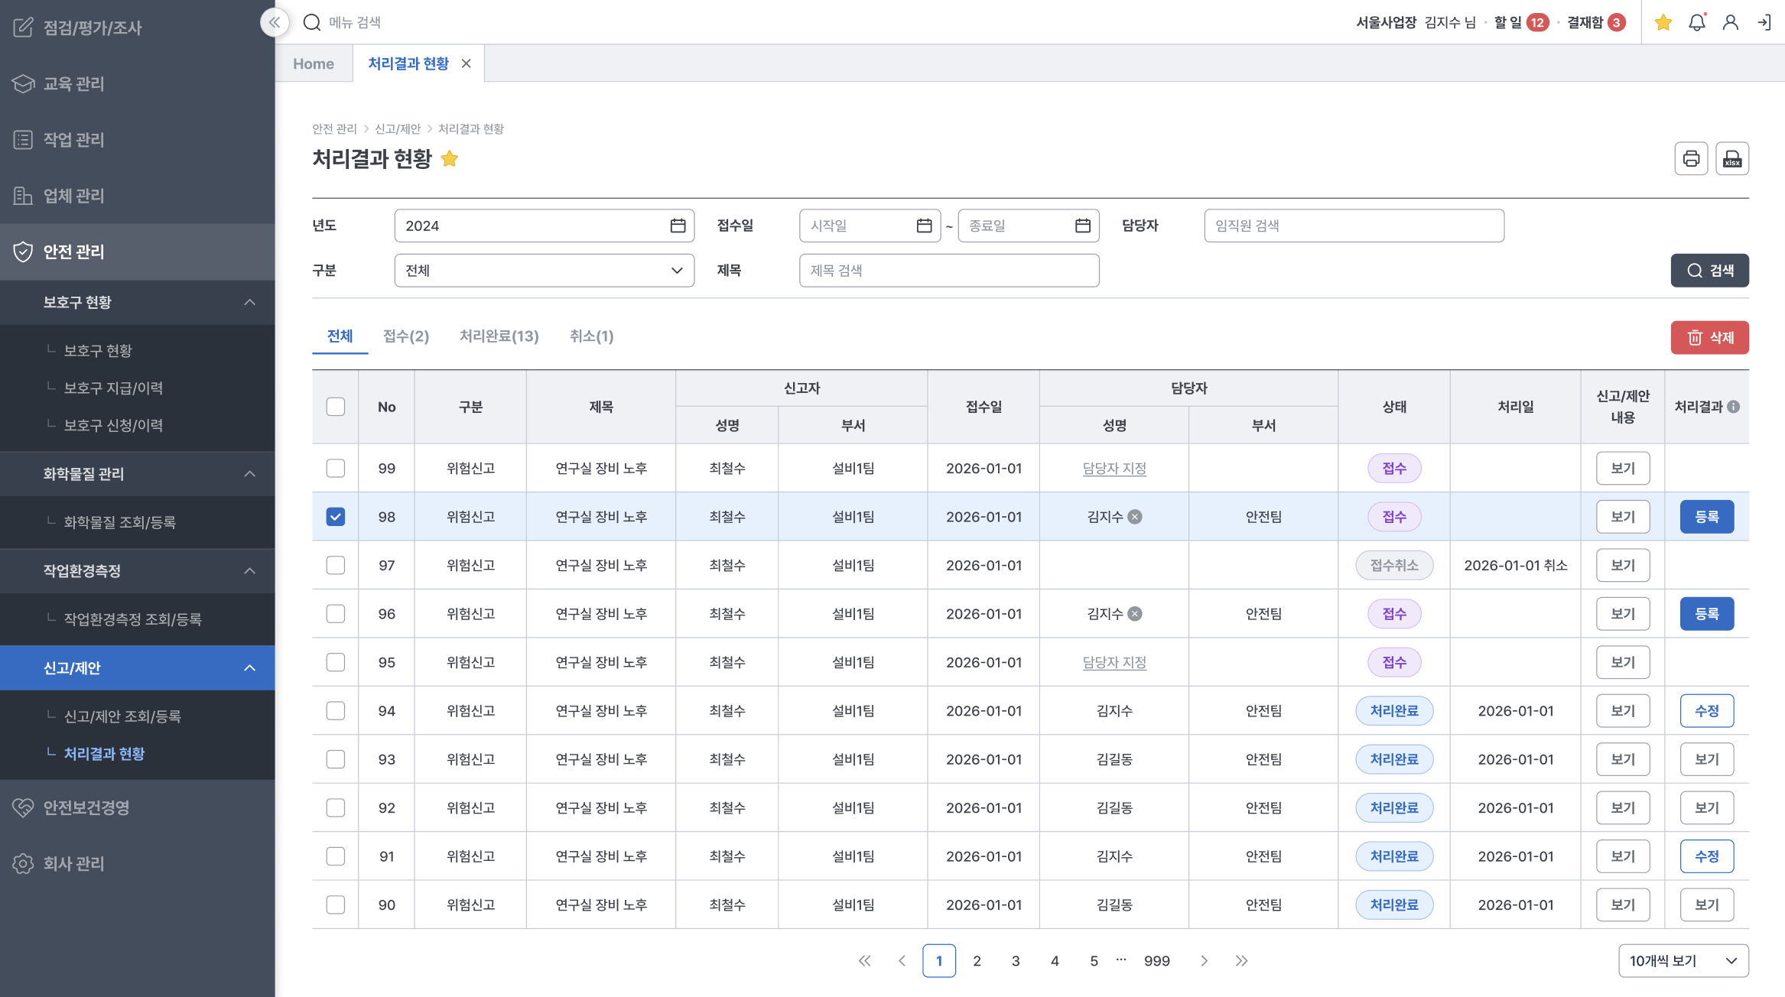Open the 10개씩 보기 page-size dropdown
The height and width of the screenshot is (997, 1785).
coord(1683,961)
